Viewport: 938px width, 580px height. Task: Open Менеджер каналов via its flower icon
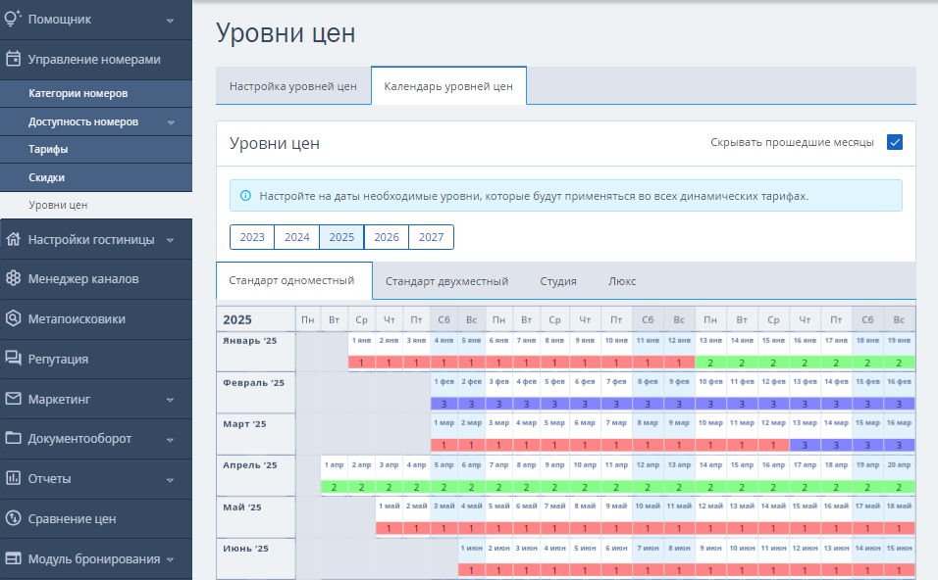click(x=13, y=278)
